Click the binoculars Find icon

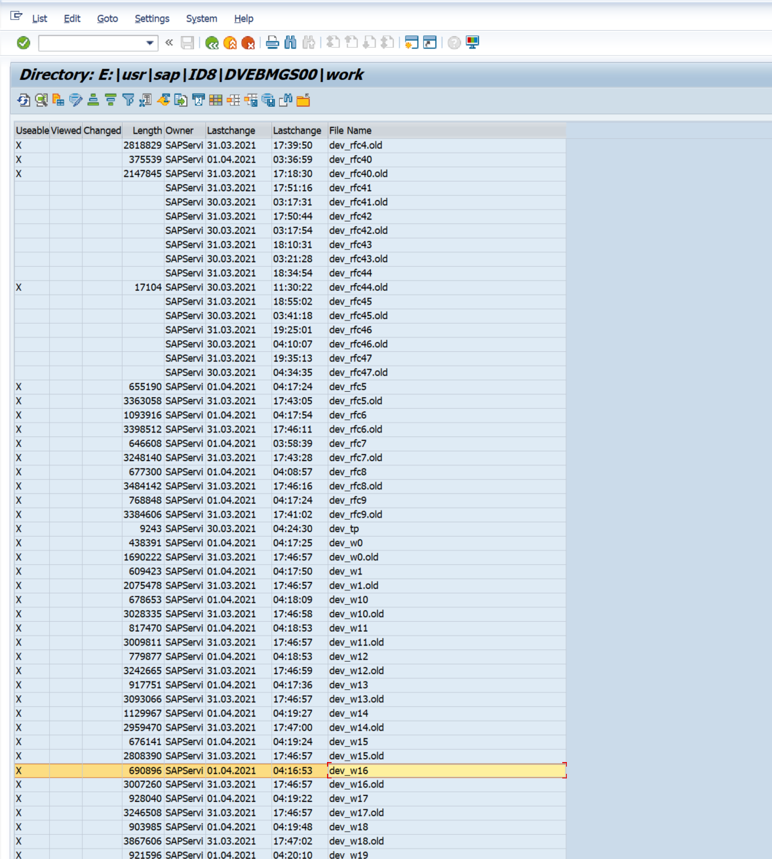[x=290, y=43]
